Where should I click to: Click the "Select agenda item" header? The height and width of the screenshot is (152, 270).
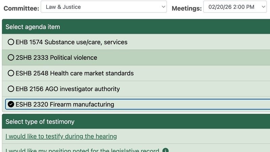(x=33, y=27)
